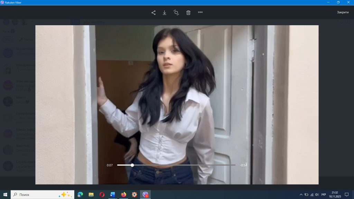Viewport: 354px width, 199px height.
Task: Open Microsoft Edge from the taskbar
Action: click(80, 195)
